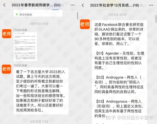This screenshot has width=157, height=124.
Task: Click the green WeChat icon by 微信电脑版
Action: [x=17, y=15]
